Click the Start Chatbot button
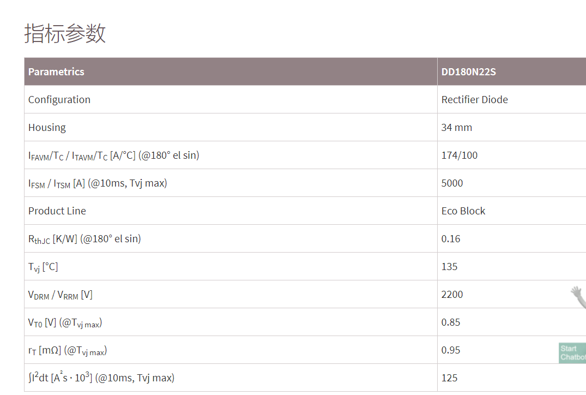The height and width of the screenshot is (395, 586). [x=572, y=352]
